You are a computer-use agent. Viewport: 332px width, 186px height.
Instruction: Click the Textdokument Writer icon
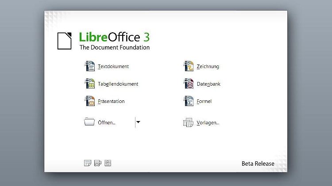(x=90, y=66)
